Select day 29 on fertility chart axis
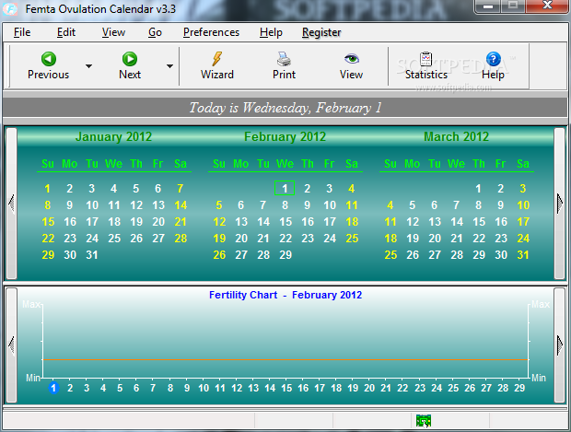Viewport: 571px width, 432px height. click(x=519, y=388)
